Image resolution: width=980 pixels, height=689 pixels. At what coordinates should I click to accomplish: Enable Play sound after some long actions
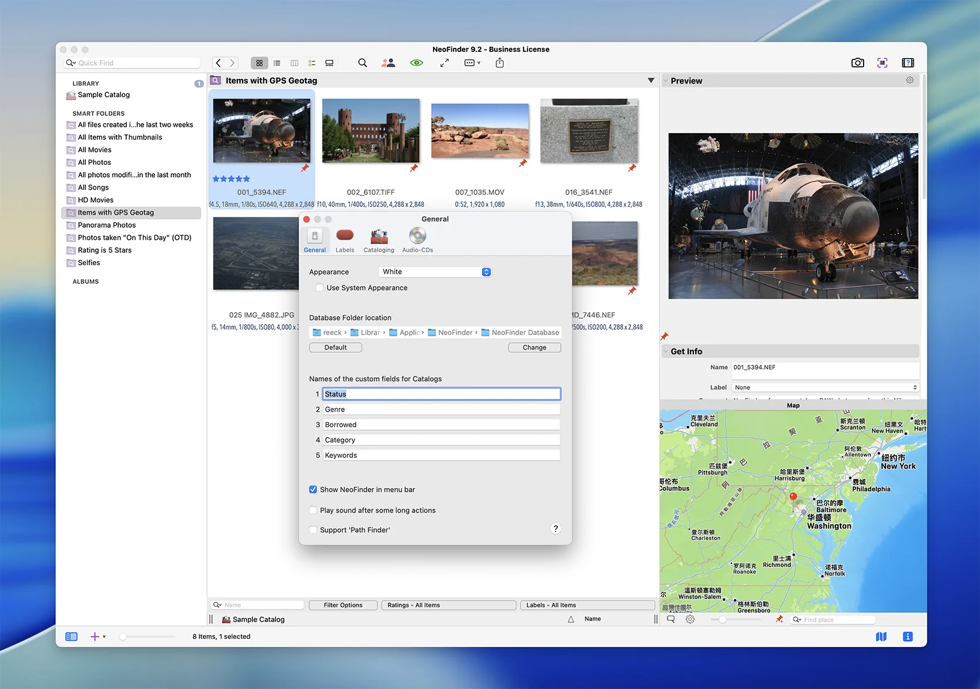[313, 510]
